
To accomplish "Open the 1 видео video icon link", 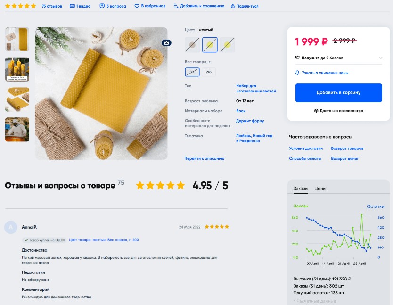I will pos(72,6).
